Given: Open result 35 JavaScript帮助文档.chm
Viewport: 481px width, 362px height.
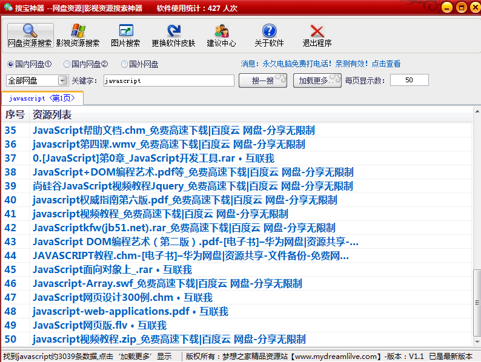Looking at the screenshot, I should [174, 130].
